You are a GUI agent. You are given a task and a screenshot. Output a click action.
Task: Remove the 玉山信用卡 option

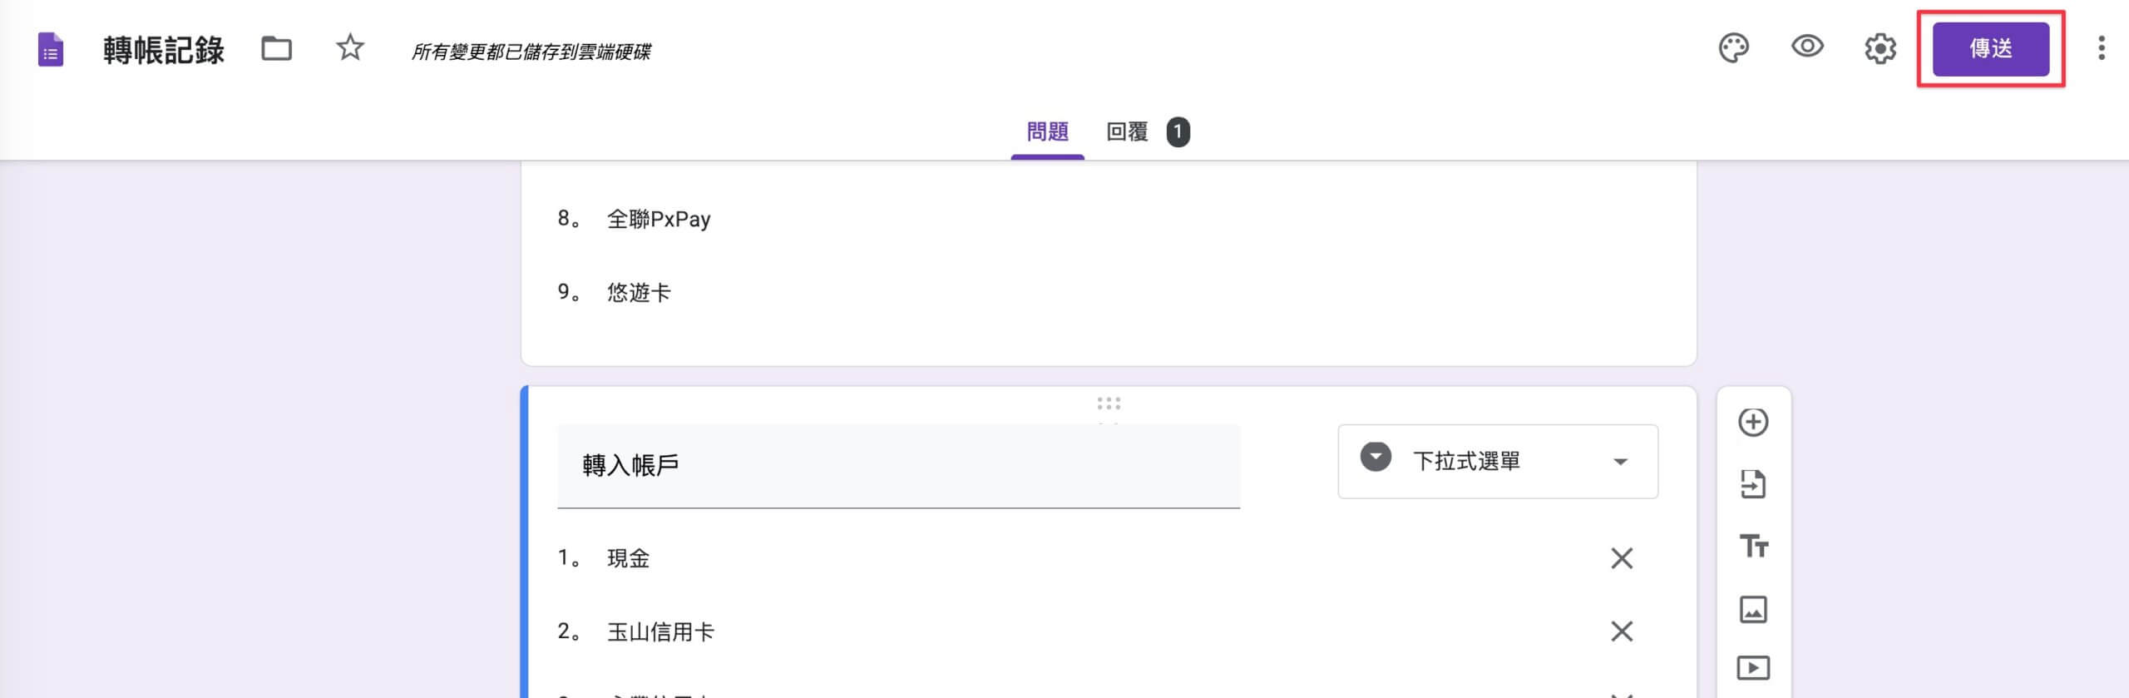coord(1622,631)
